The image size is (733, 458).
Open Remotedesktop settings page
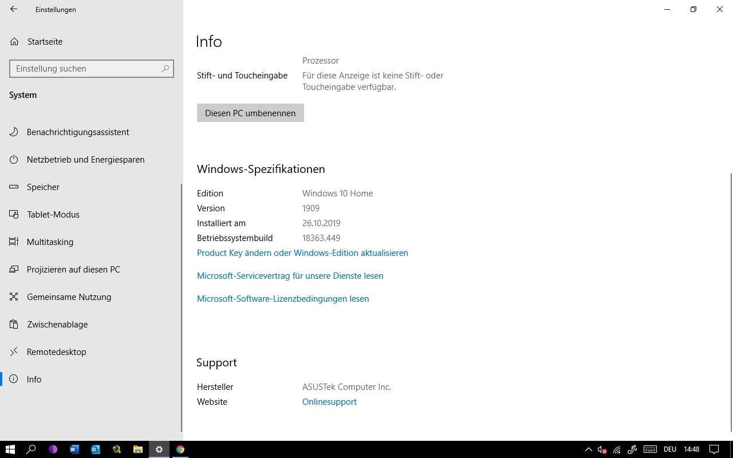(92, 352)
